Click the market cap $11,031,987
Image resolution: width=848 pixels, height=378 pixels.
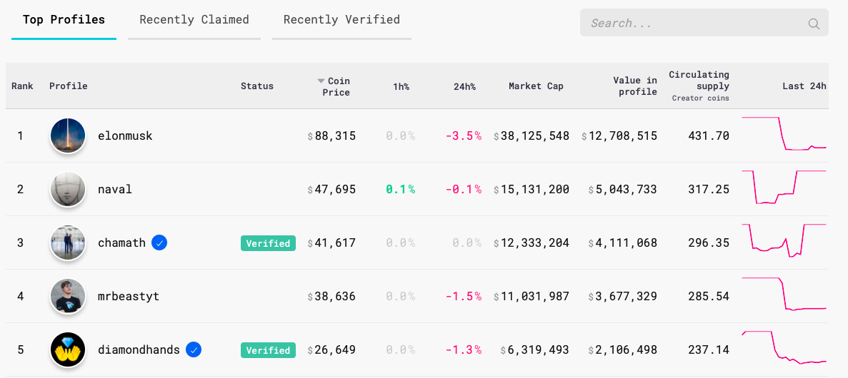pyautogui.click(x=532, y=297)
